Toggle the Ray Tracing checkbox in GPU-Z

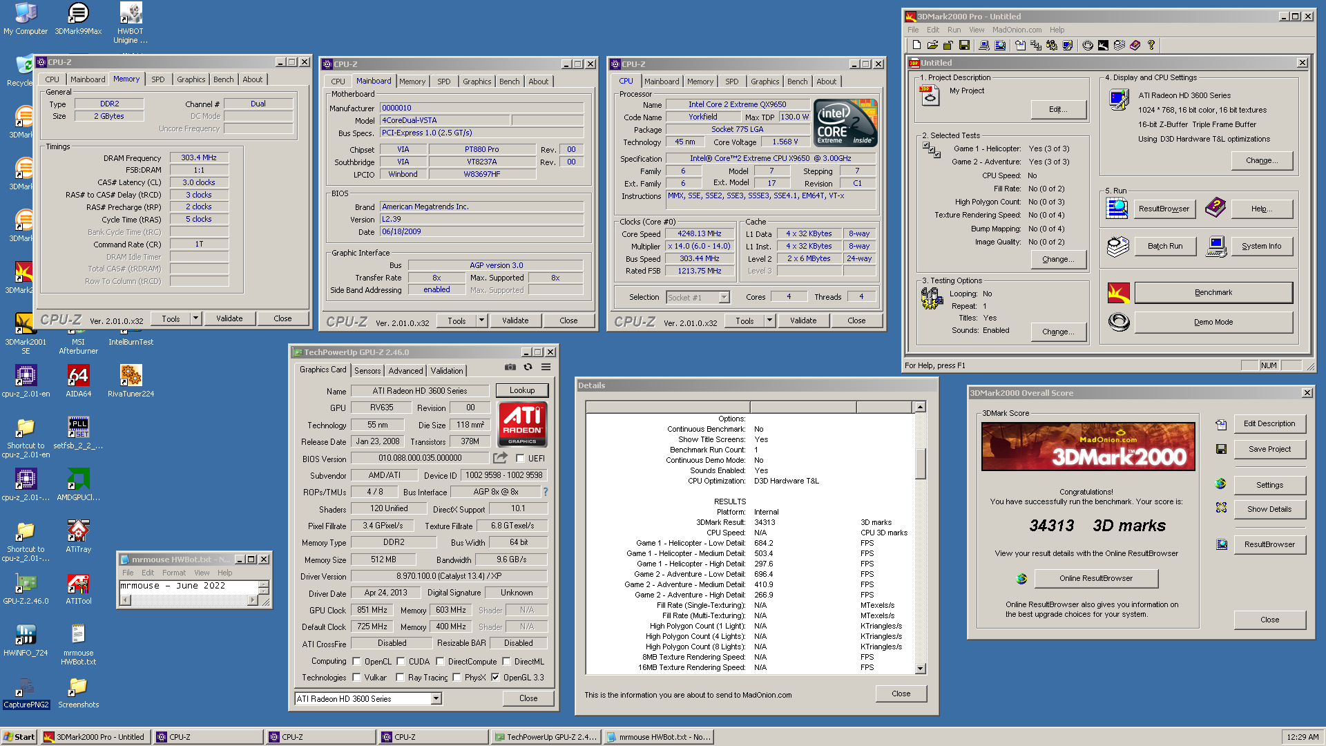click(400, 678)
